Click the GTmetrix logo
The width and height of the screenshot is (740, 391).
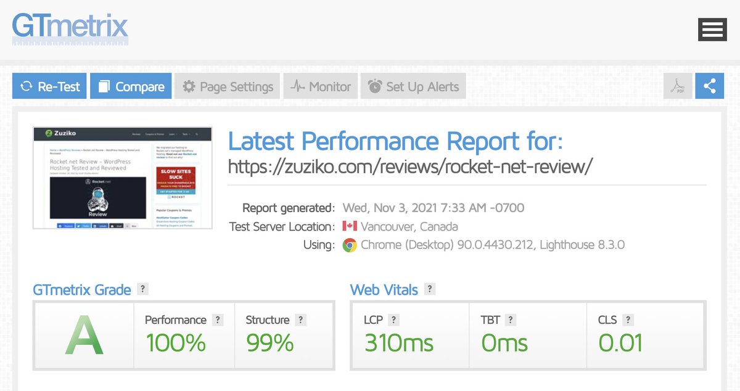click(70, 28)
